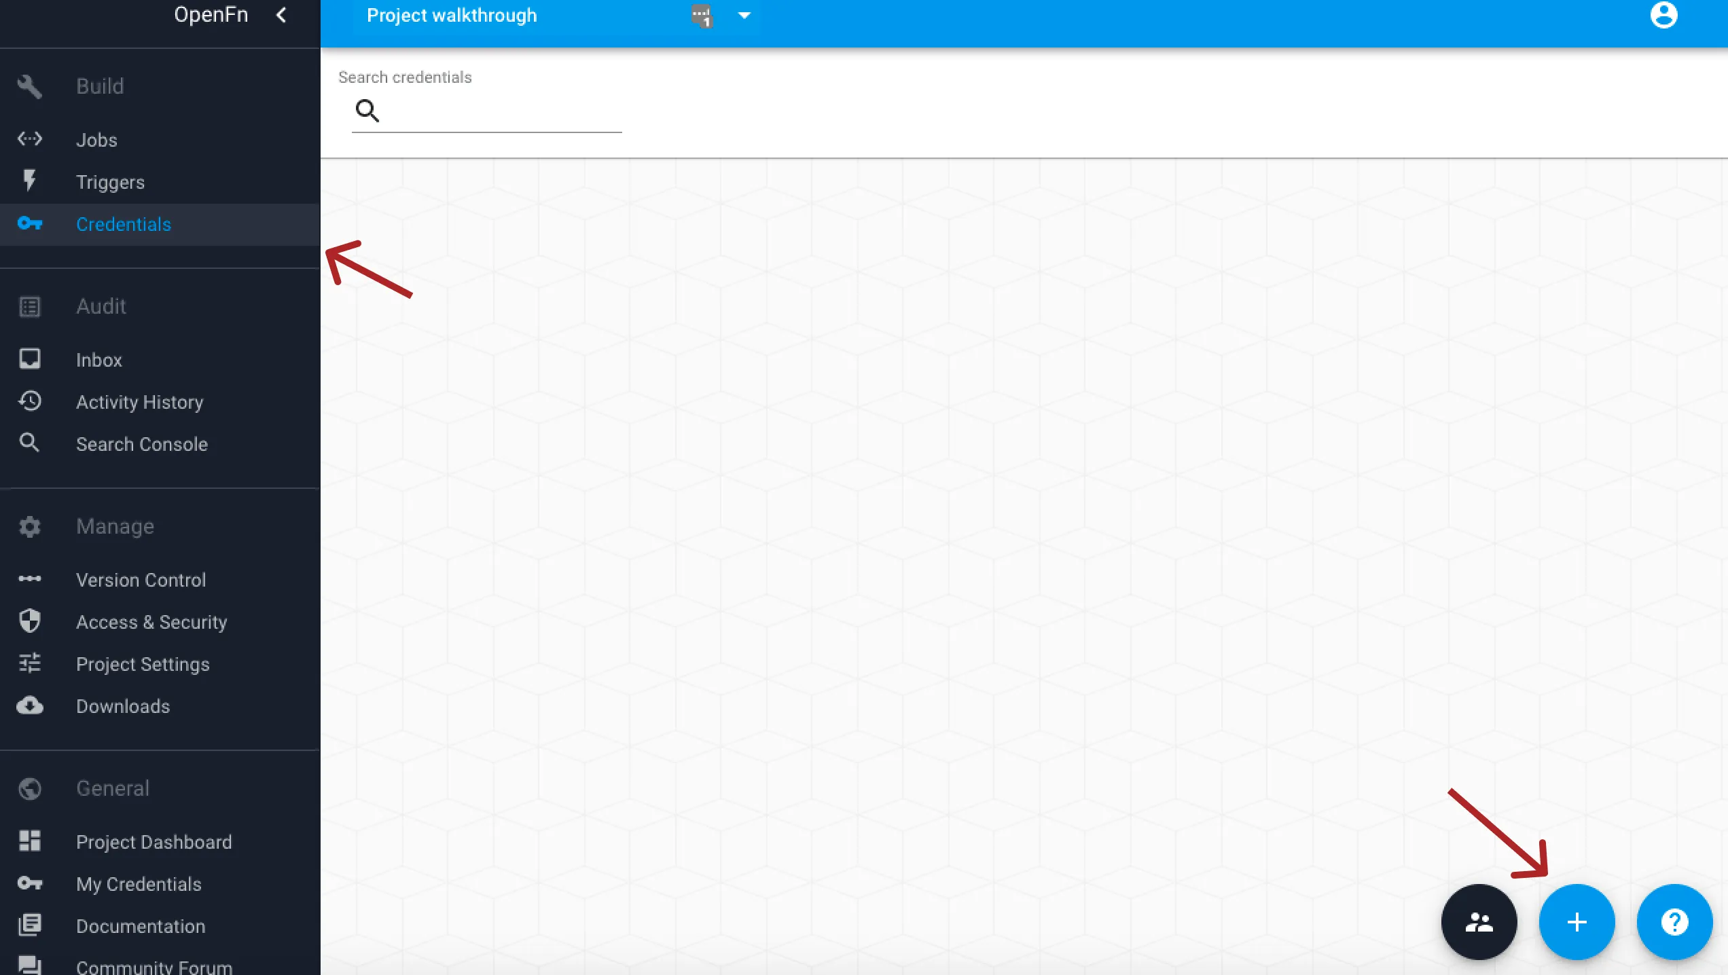Click the Search credentials input field

(x=486, y=110)
